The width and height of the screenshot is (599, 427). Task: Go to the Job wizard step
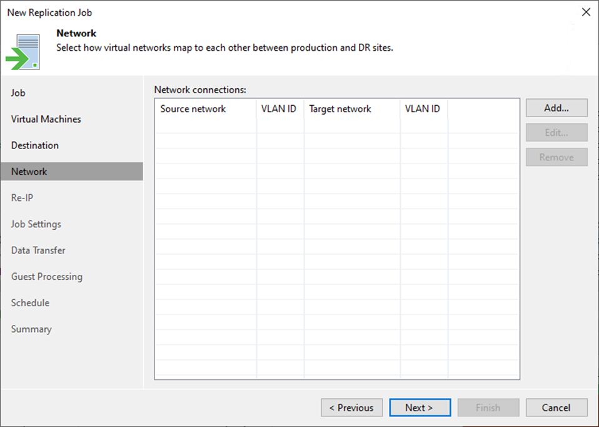(x=18, y=93)
